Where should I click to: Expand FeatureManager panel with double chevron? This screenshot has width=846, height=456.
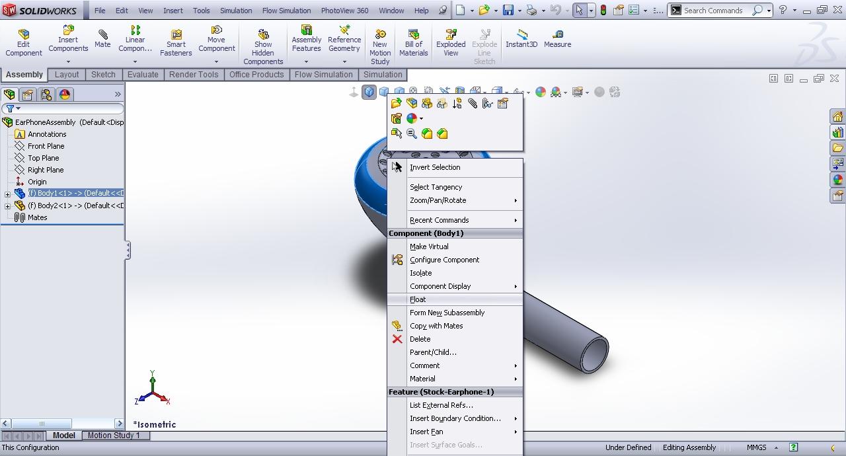click(118, 95)
